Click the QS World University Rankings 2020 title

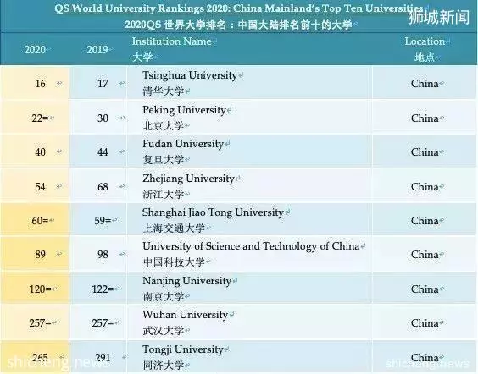(x=239, y=8)
